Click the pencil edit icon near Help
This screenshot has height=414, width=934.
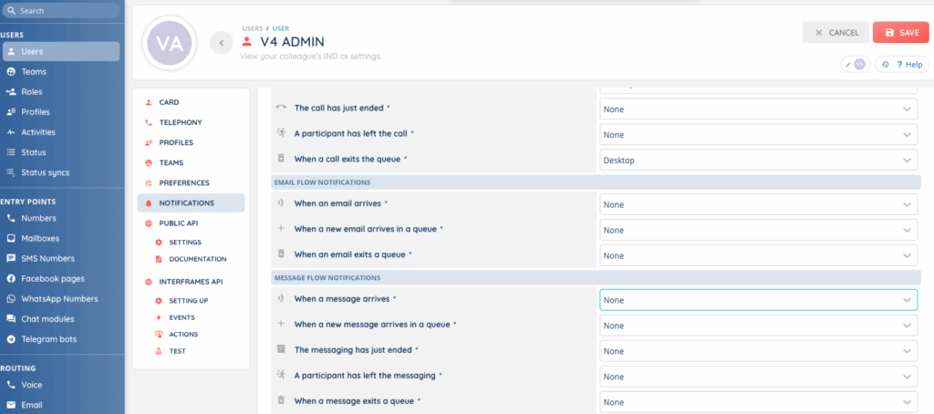pyautogui.click(x=856, y=65)
